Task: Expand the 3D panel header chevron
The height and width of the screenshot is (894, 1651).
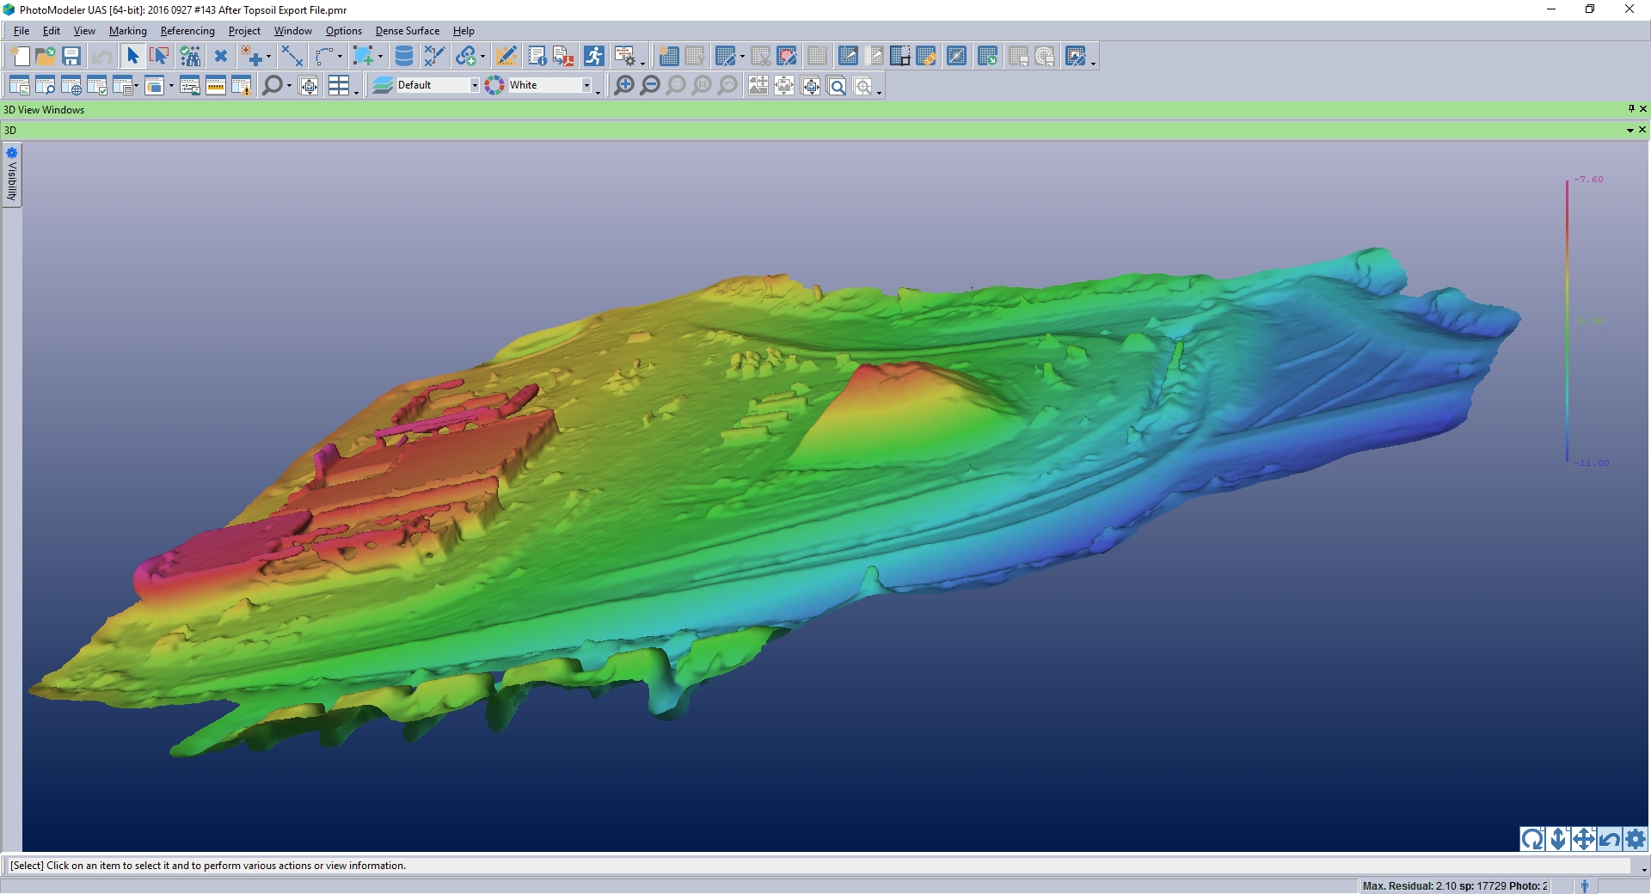Action: 1630,130
